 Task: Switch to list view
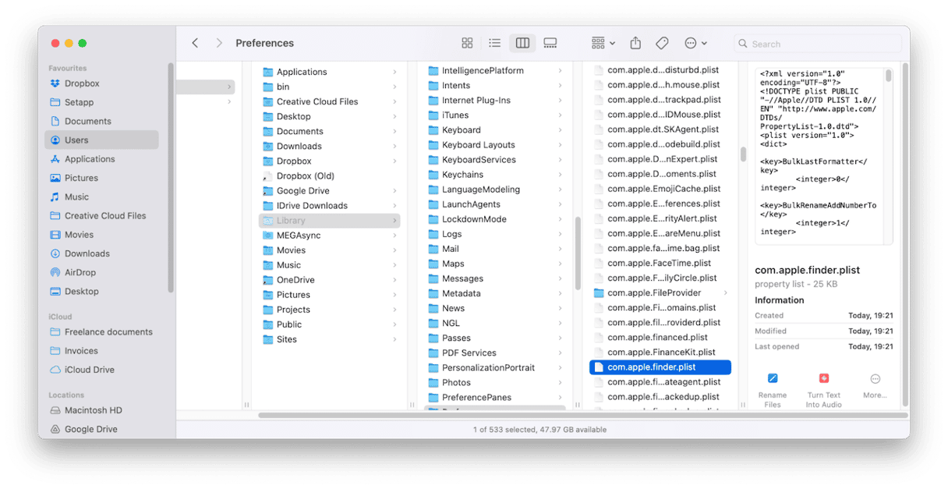coord(494,43)
